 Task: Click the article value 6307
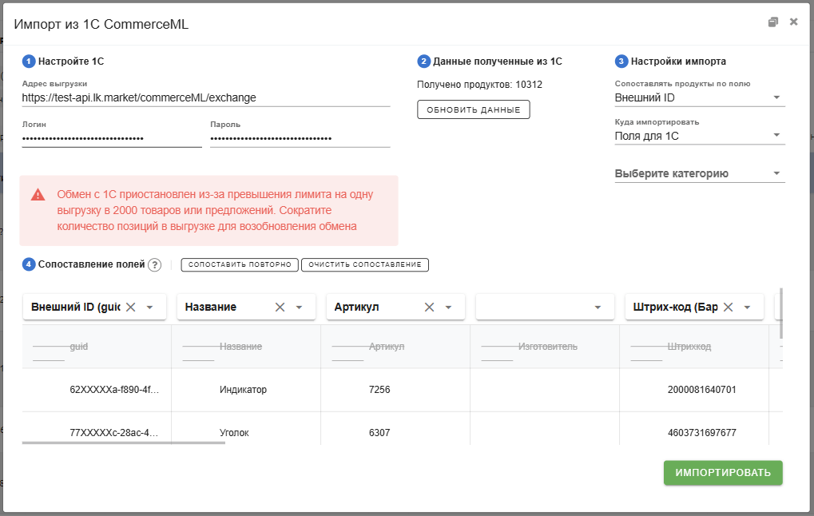point(379,433)
